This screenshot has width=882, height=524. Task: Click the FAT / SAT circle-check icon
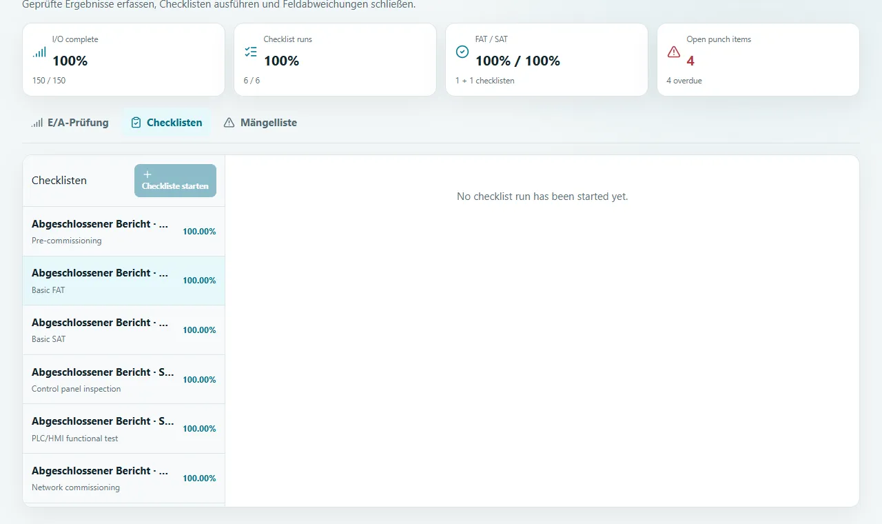[462, 52]
